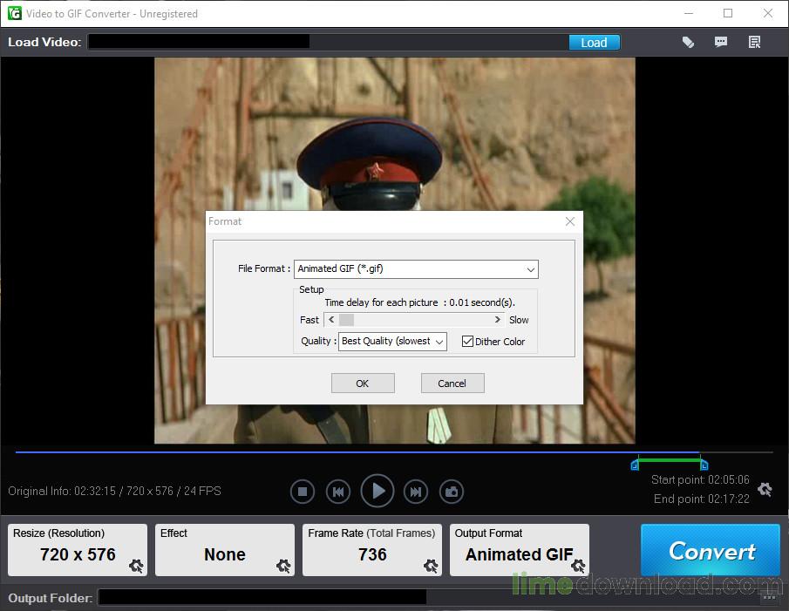
Task: Open Frame Rate settings gear icon
Action: 431,567
